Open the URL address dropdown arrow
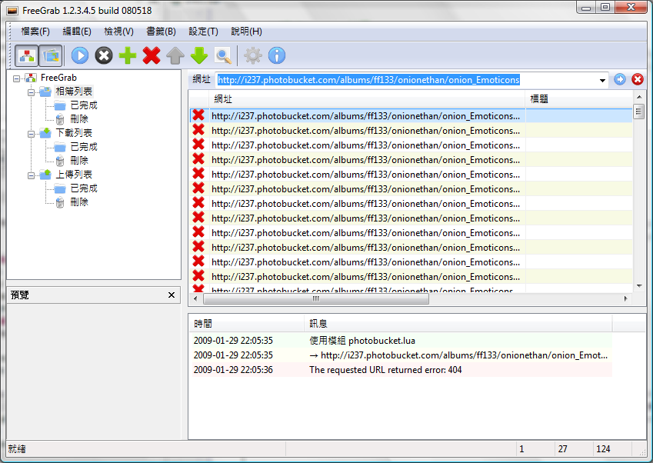The height and width of the screenshot is (463, 653). (602, 80)
